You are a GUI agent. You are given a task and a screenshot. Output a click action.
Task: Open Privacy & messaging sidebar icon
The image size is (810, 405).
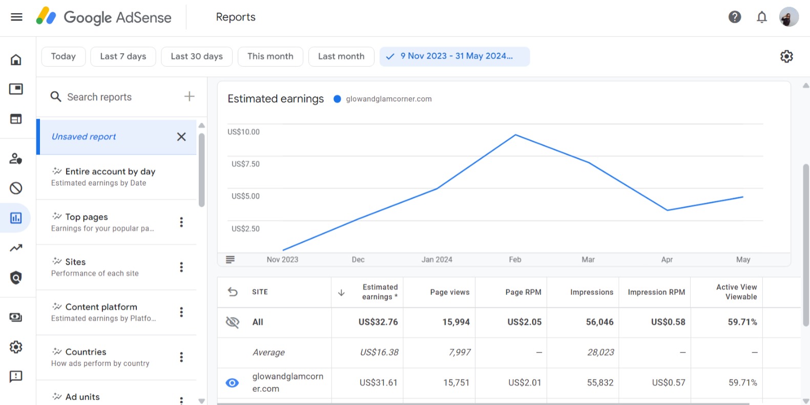tap(16, 158)
